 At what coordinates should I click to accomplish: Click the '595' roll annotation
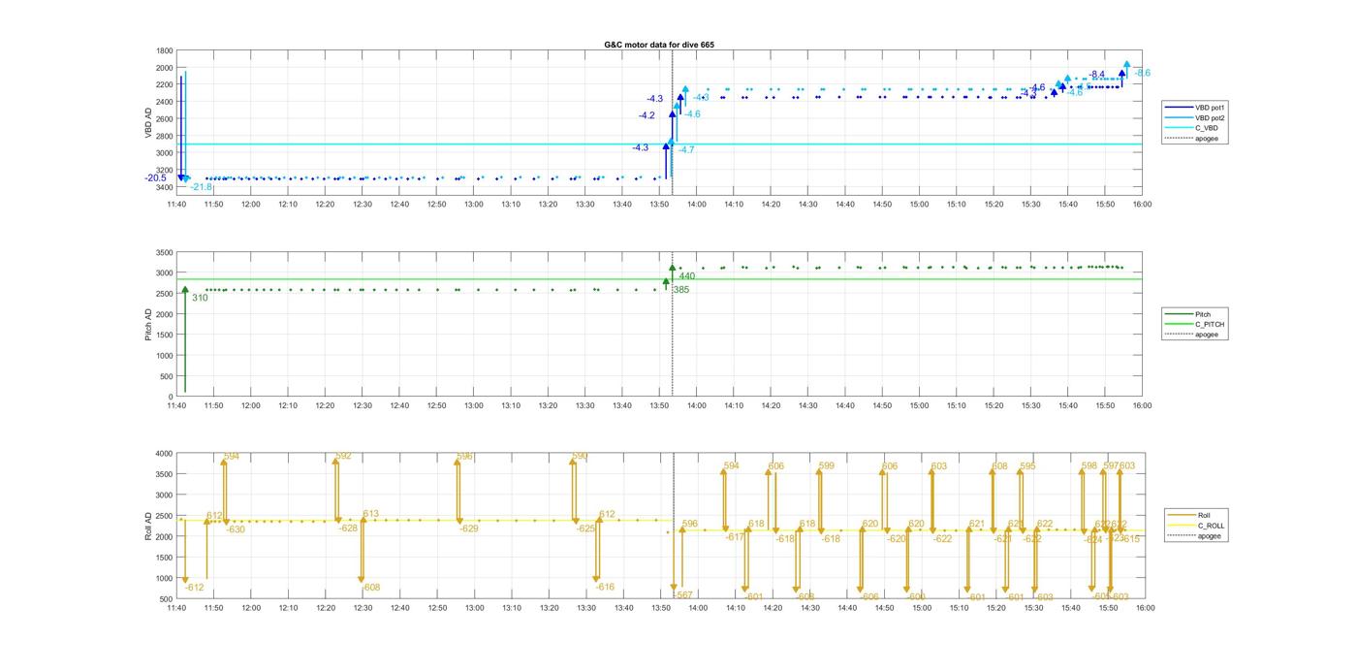[1027, 466]
